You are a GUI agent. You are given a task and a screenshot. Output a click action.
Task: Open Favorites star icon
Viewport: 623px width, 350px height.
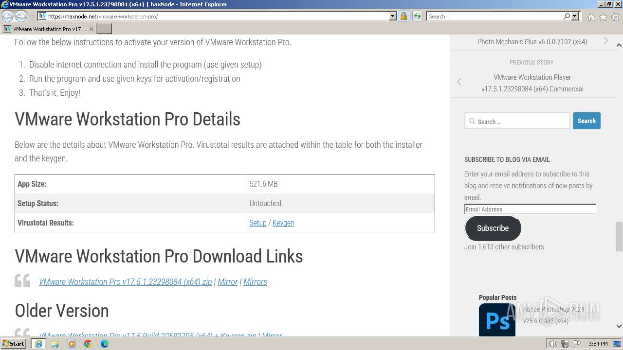point(603,17)
